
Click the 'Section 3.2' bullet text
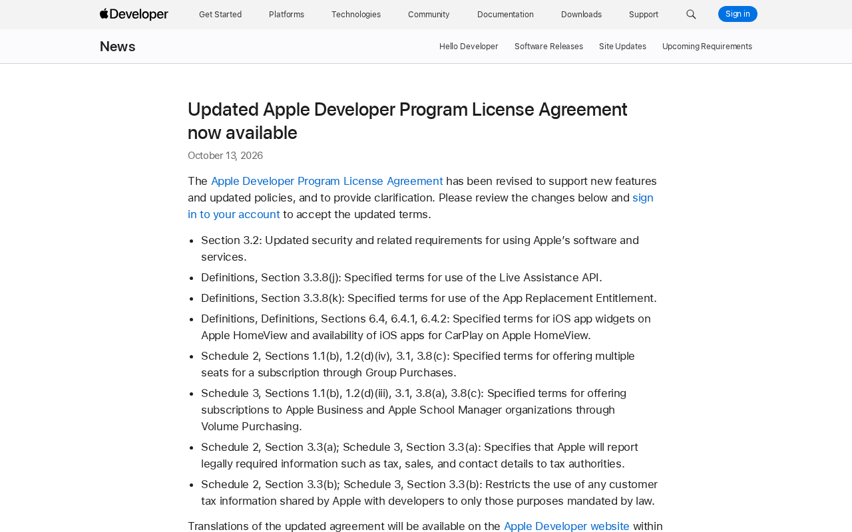point(420,249)
